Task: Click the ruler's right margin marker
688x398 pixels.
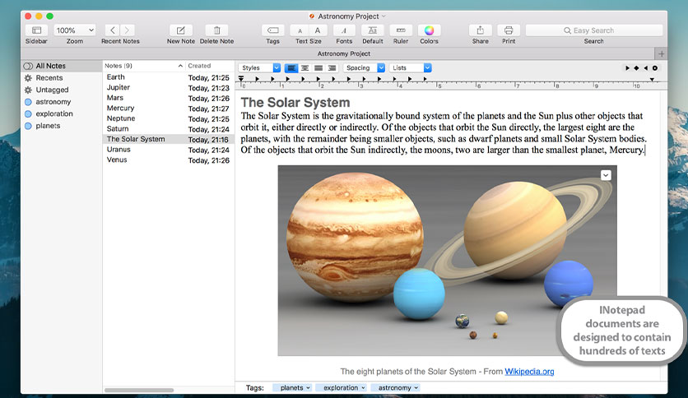Action: point(652,79)
